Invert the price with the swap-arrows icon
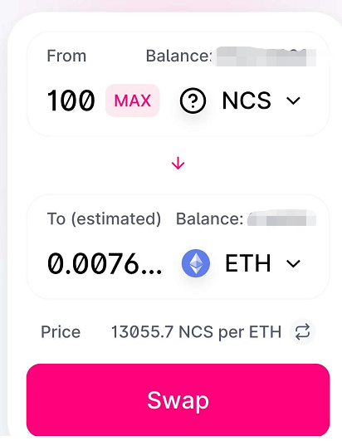The image size is (342, 441). point(303,332)
